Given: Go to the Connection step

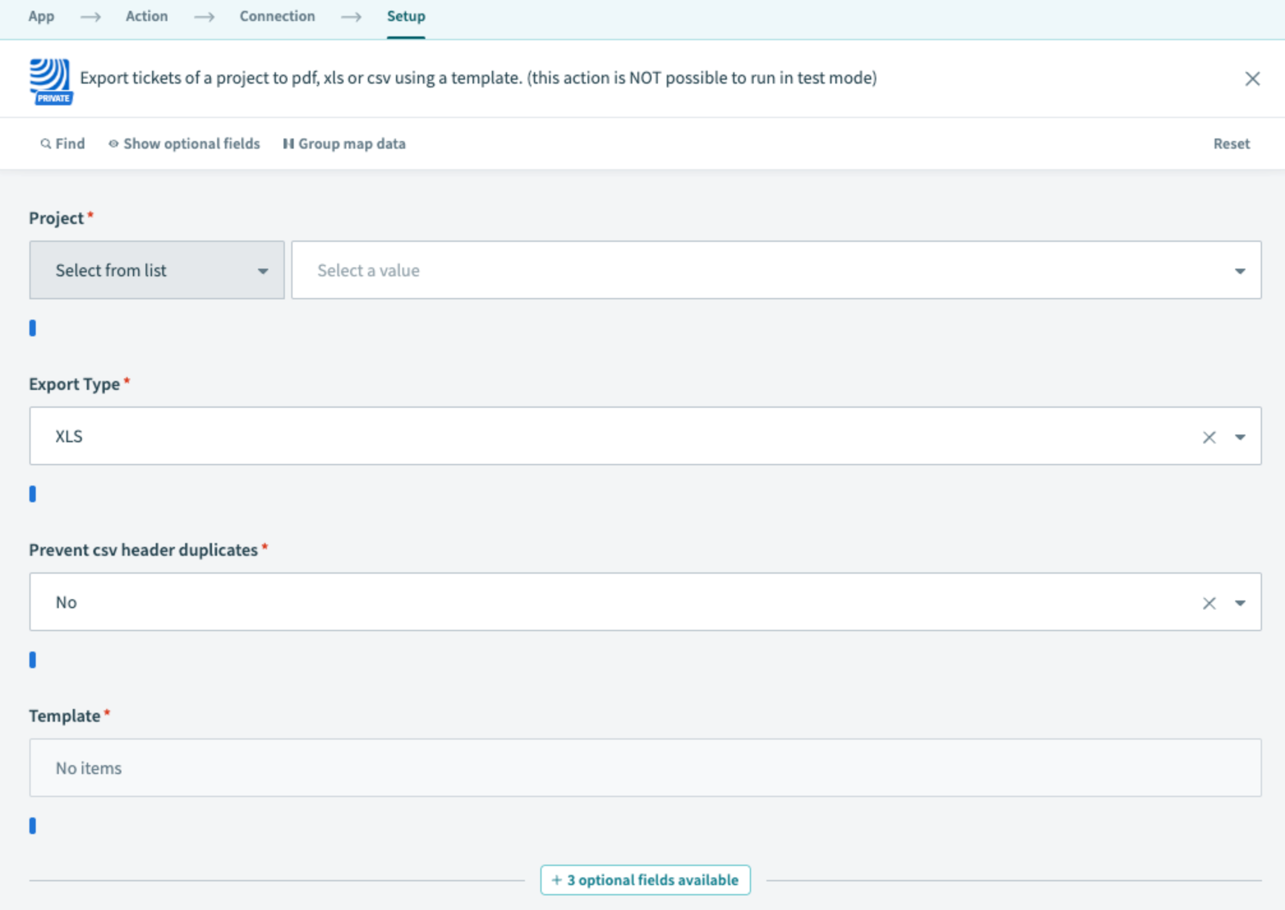Looking at the screenshot, I should tap(277, 16).
